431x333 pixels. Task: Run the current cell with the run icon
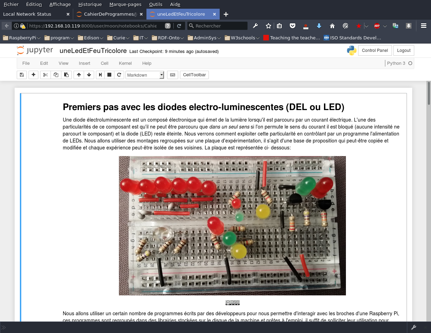(x=100, y=75)
